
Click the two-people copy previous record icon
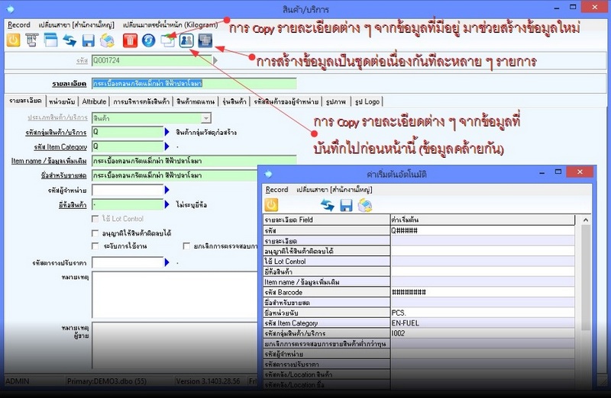[x=186, y=40]
